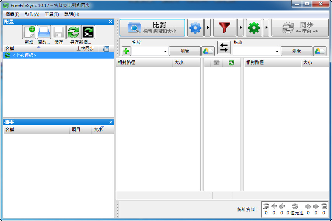332x221 pixels.
Task: Click the delete-right statistics icon
Action: point(324,206)
